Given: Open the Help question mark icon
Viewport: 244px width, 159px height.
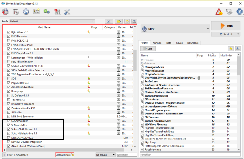Looking at the screenshot, I should click(x=239, y=12).
